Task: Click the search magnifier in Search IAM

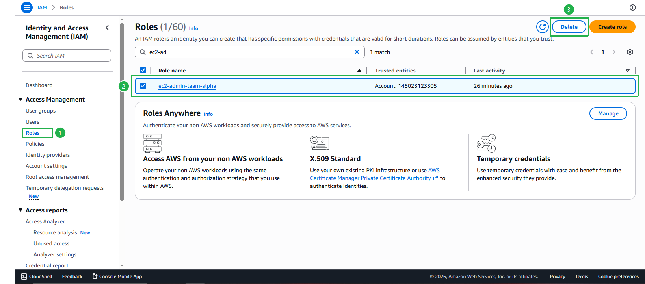Action: click(30, 56)
